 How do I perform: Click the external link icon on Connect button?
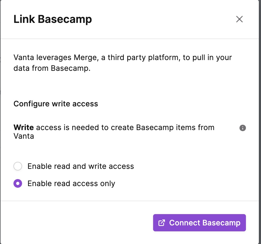[161, 223]
